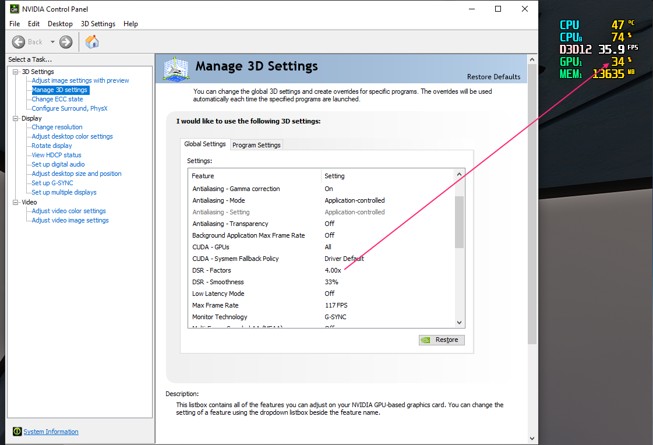Open Set up G-SYNC
653x445 pixels.
click(x=52, y=183)
